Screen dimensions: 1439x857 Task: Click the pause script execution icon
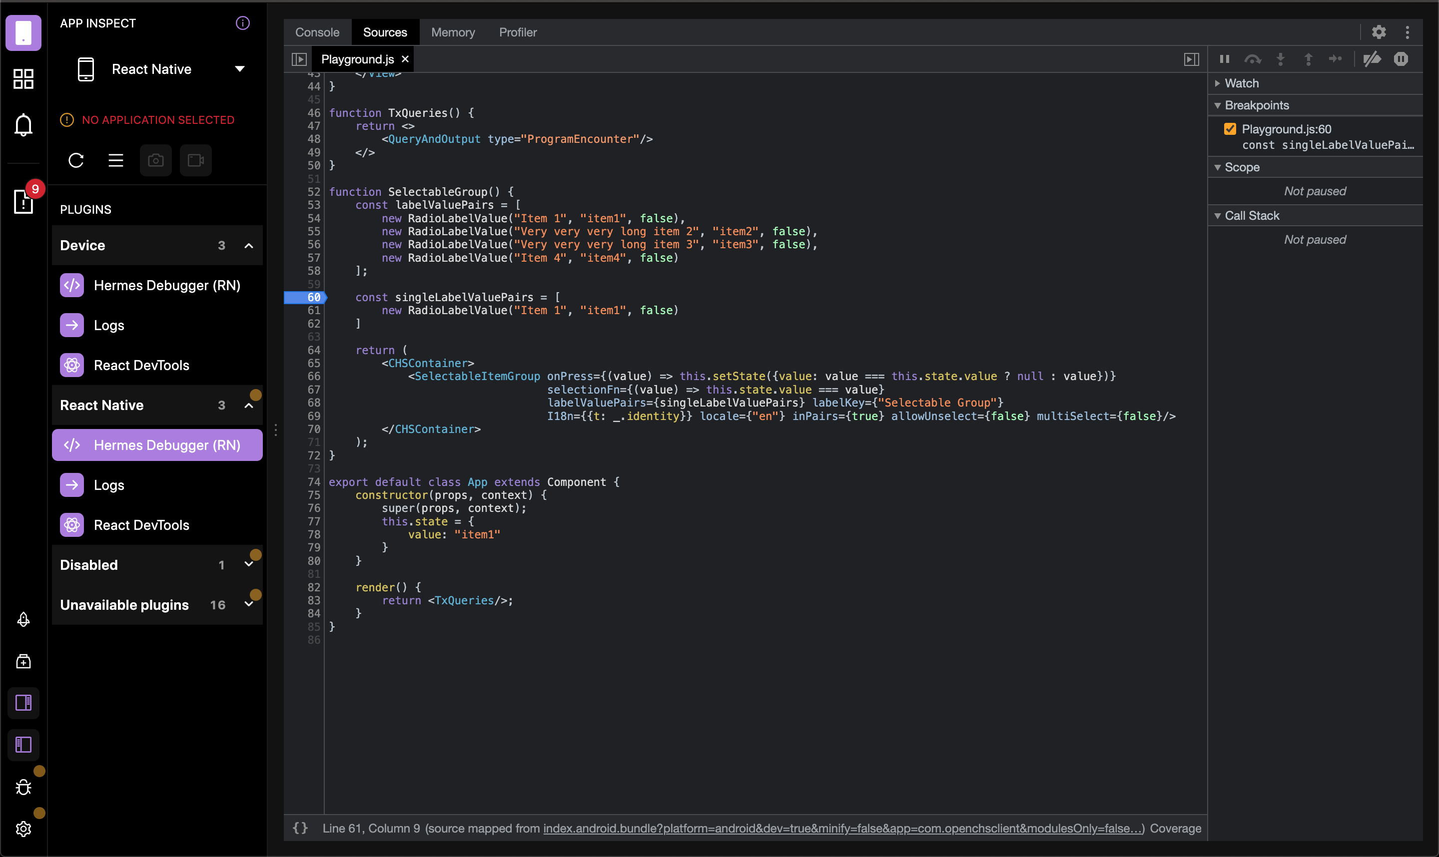pyautogui.click(x=1224, y=59)
